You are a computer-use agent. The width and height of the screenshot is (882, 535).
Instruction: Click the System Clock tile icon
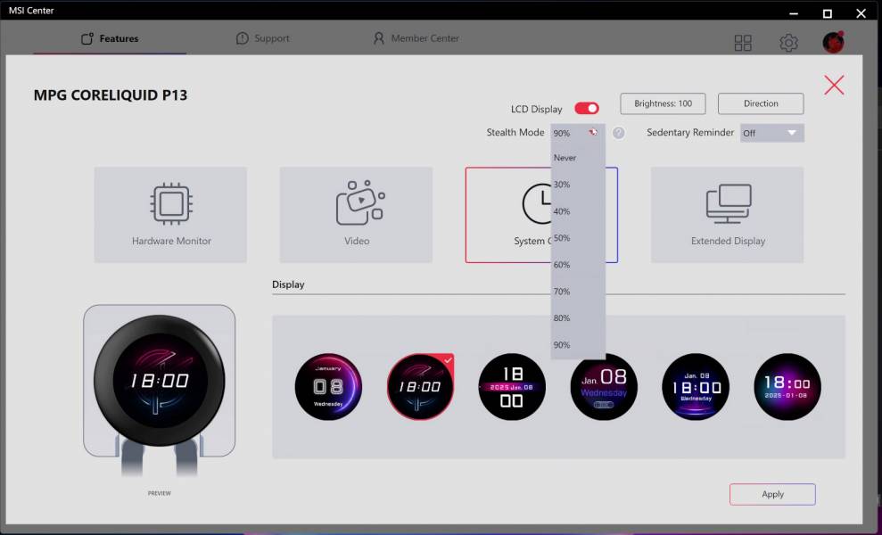[x=535, y=205]
